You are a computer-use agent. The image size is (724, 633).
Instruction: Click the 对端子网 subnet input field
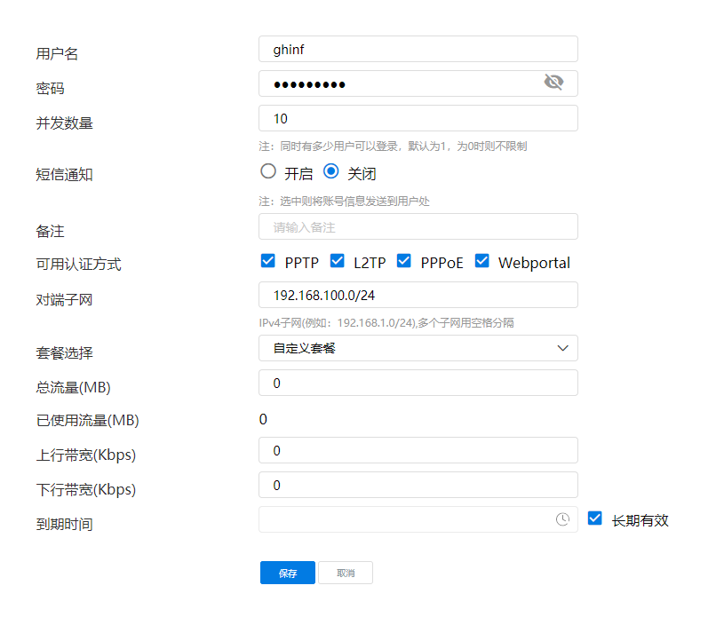(418, 295)
